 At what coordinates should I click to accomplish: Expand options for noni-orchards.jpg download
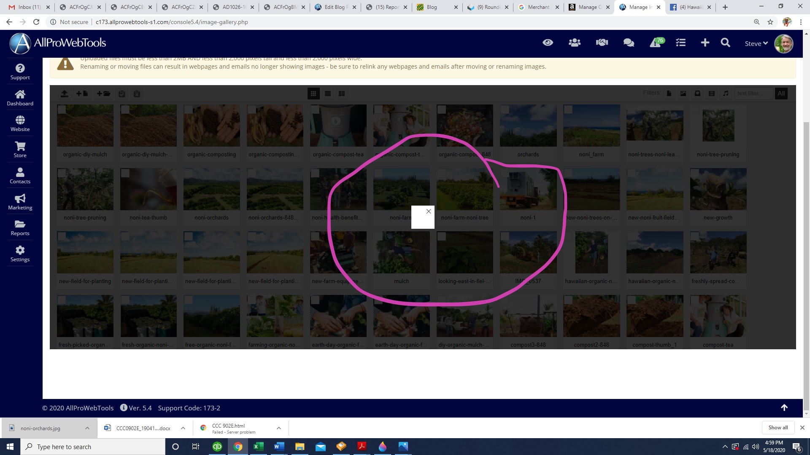(87, 428)
